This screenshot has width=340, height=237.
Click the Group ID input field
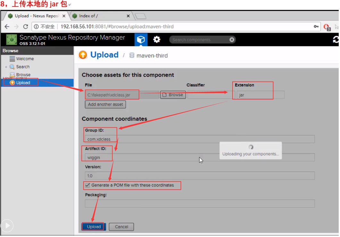tap(200, 139)
